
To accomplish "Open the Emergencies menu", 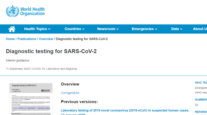I will click(x=144, y=29).
